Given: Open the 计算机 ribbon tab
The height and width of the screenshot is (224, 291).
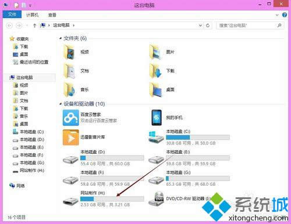Looking at the screenshot, I should 33,15.
